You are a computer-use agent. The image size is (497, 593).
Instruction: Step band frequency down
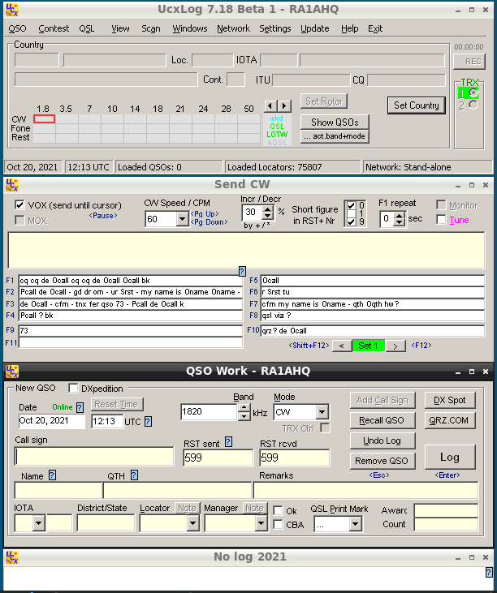click(244, 416)
